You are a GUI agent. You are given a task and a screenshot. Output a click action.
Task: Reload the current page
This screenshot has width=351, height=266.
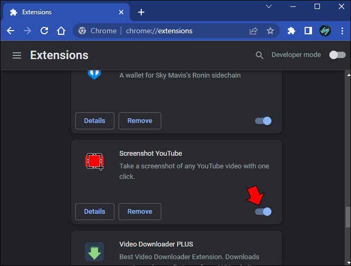pyautogui.click(x=44, y=31)
